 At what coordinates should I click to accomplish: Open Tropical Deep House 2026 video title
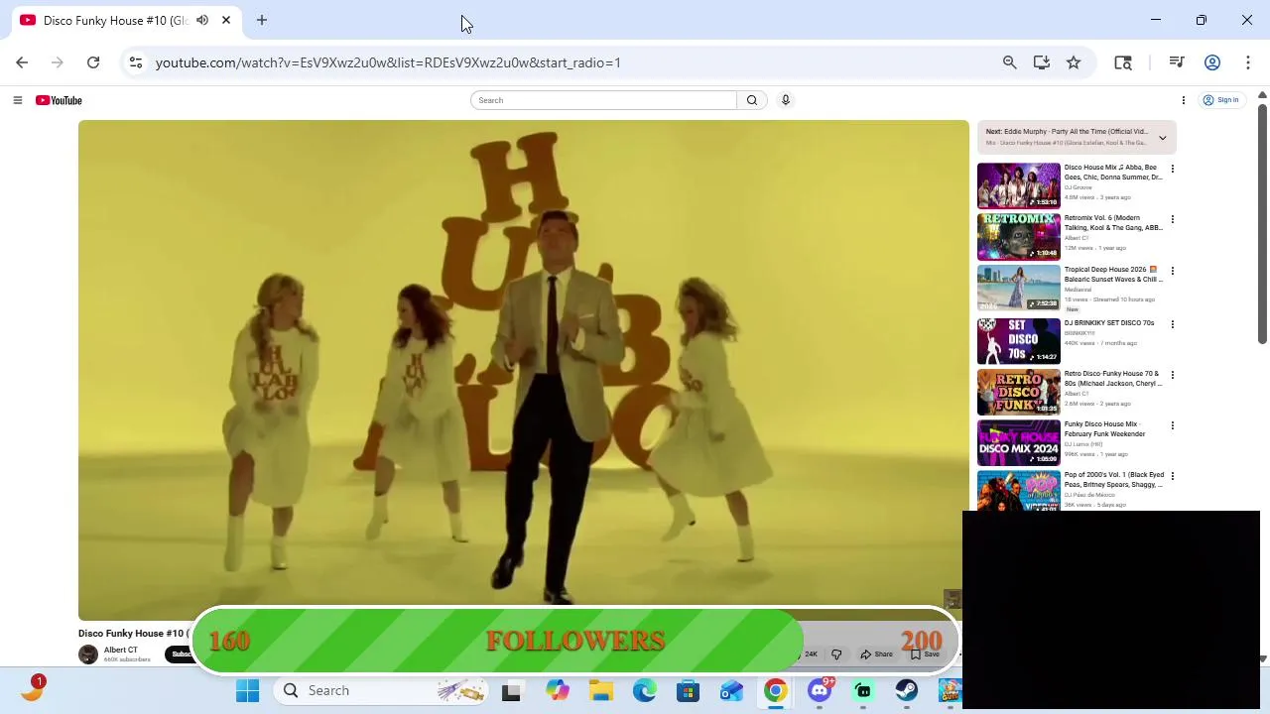point(1111,274)
